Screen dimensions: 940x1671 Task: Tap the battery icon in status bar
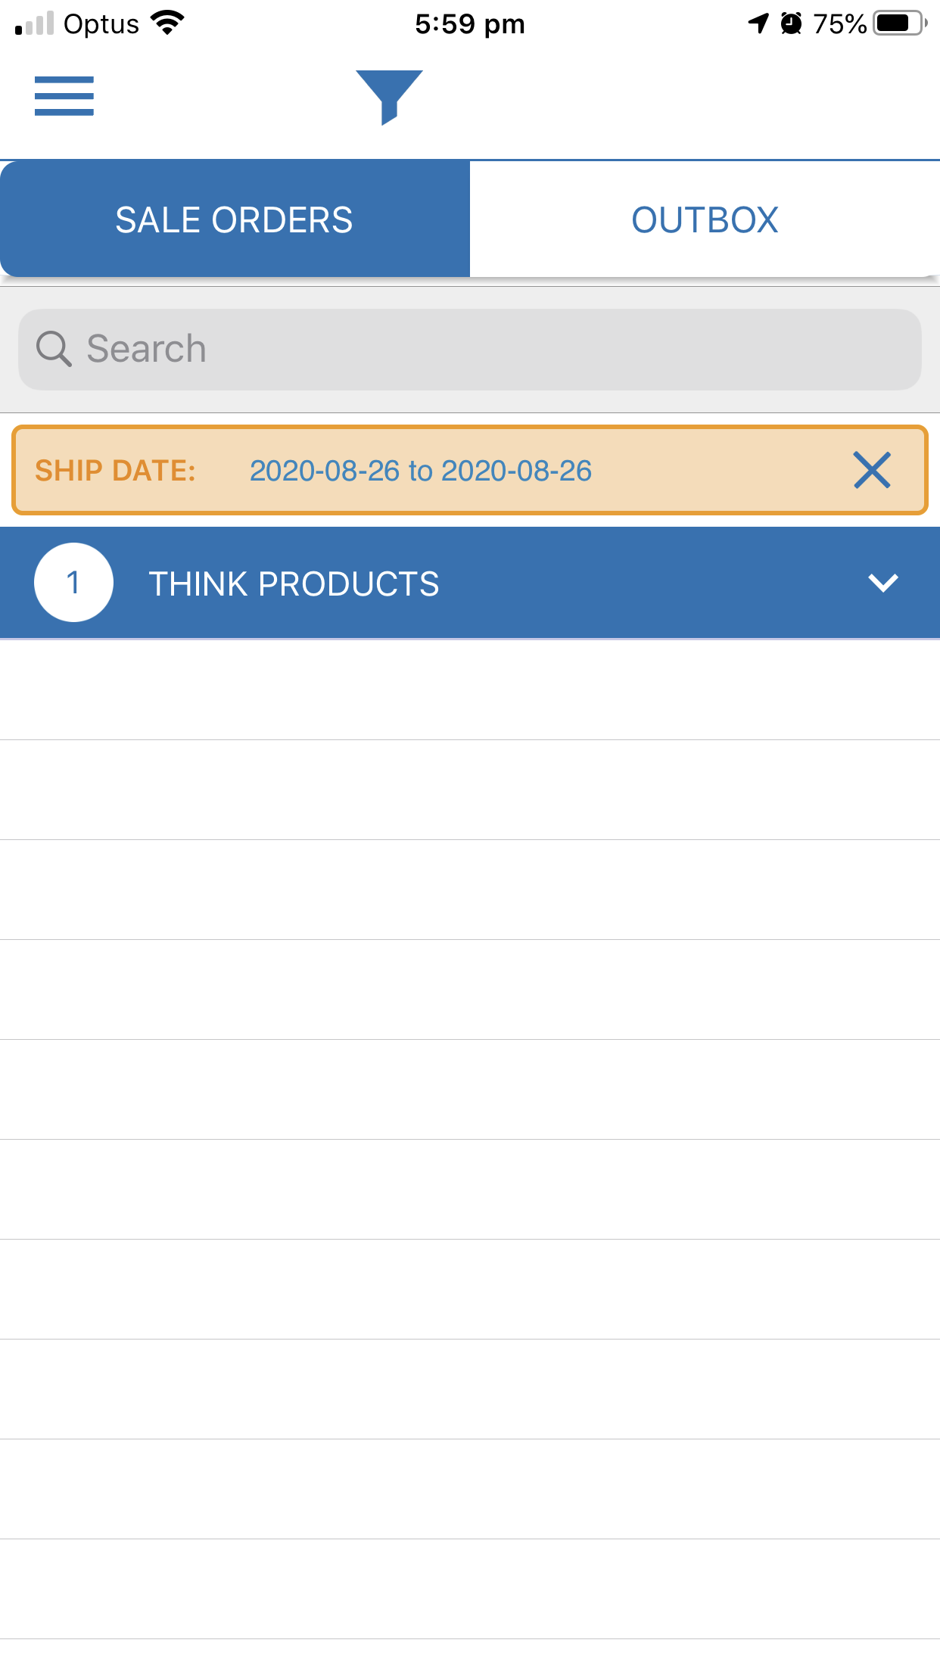pyautogui.click(x=899, y=23)
